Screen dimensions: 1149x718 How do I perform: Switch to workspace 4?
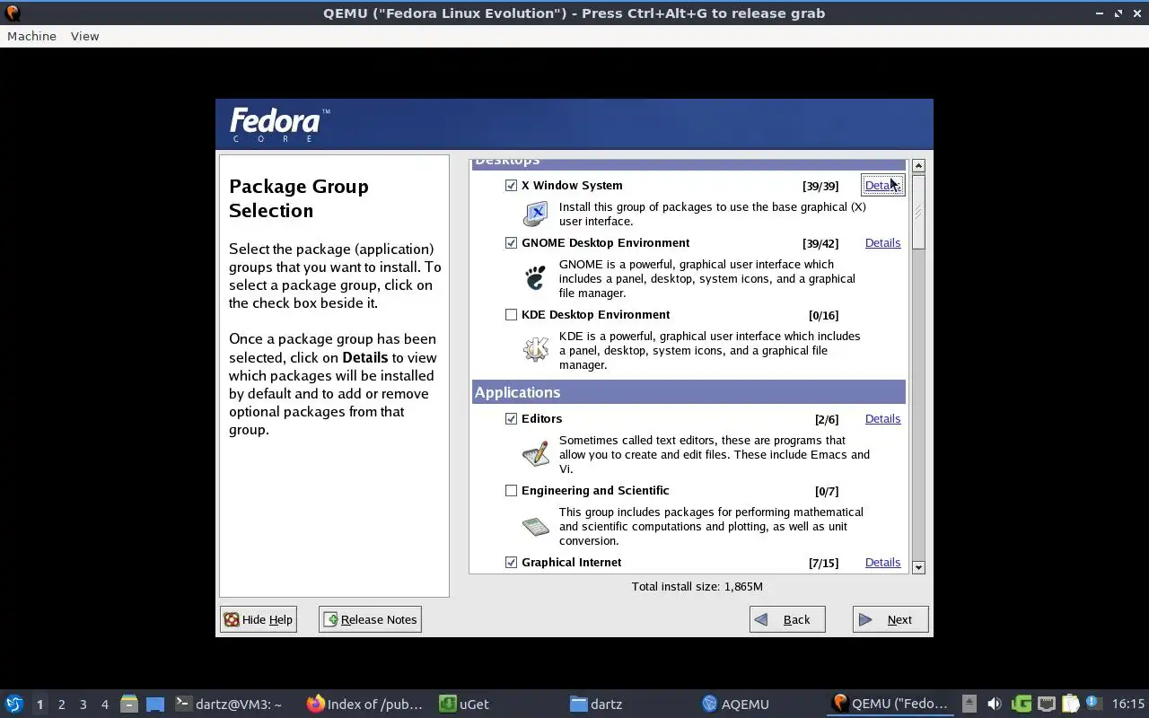(x=104, y=704)
